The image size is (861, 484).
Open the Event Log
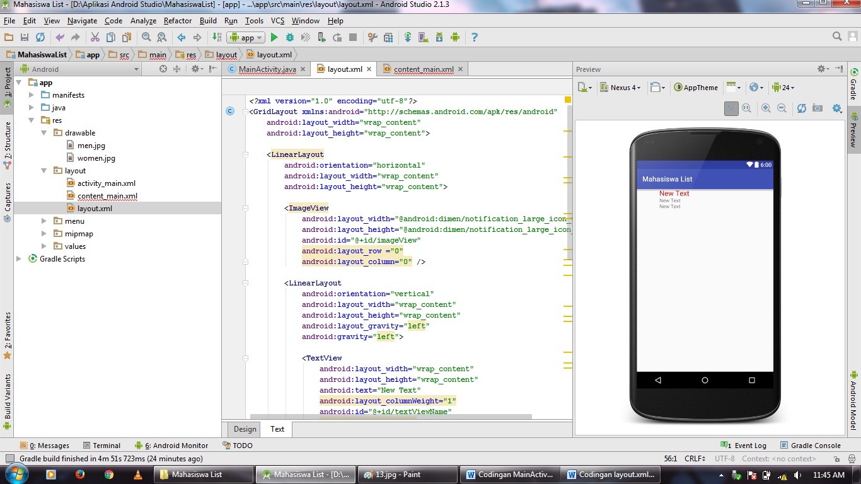(745, 446)
